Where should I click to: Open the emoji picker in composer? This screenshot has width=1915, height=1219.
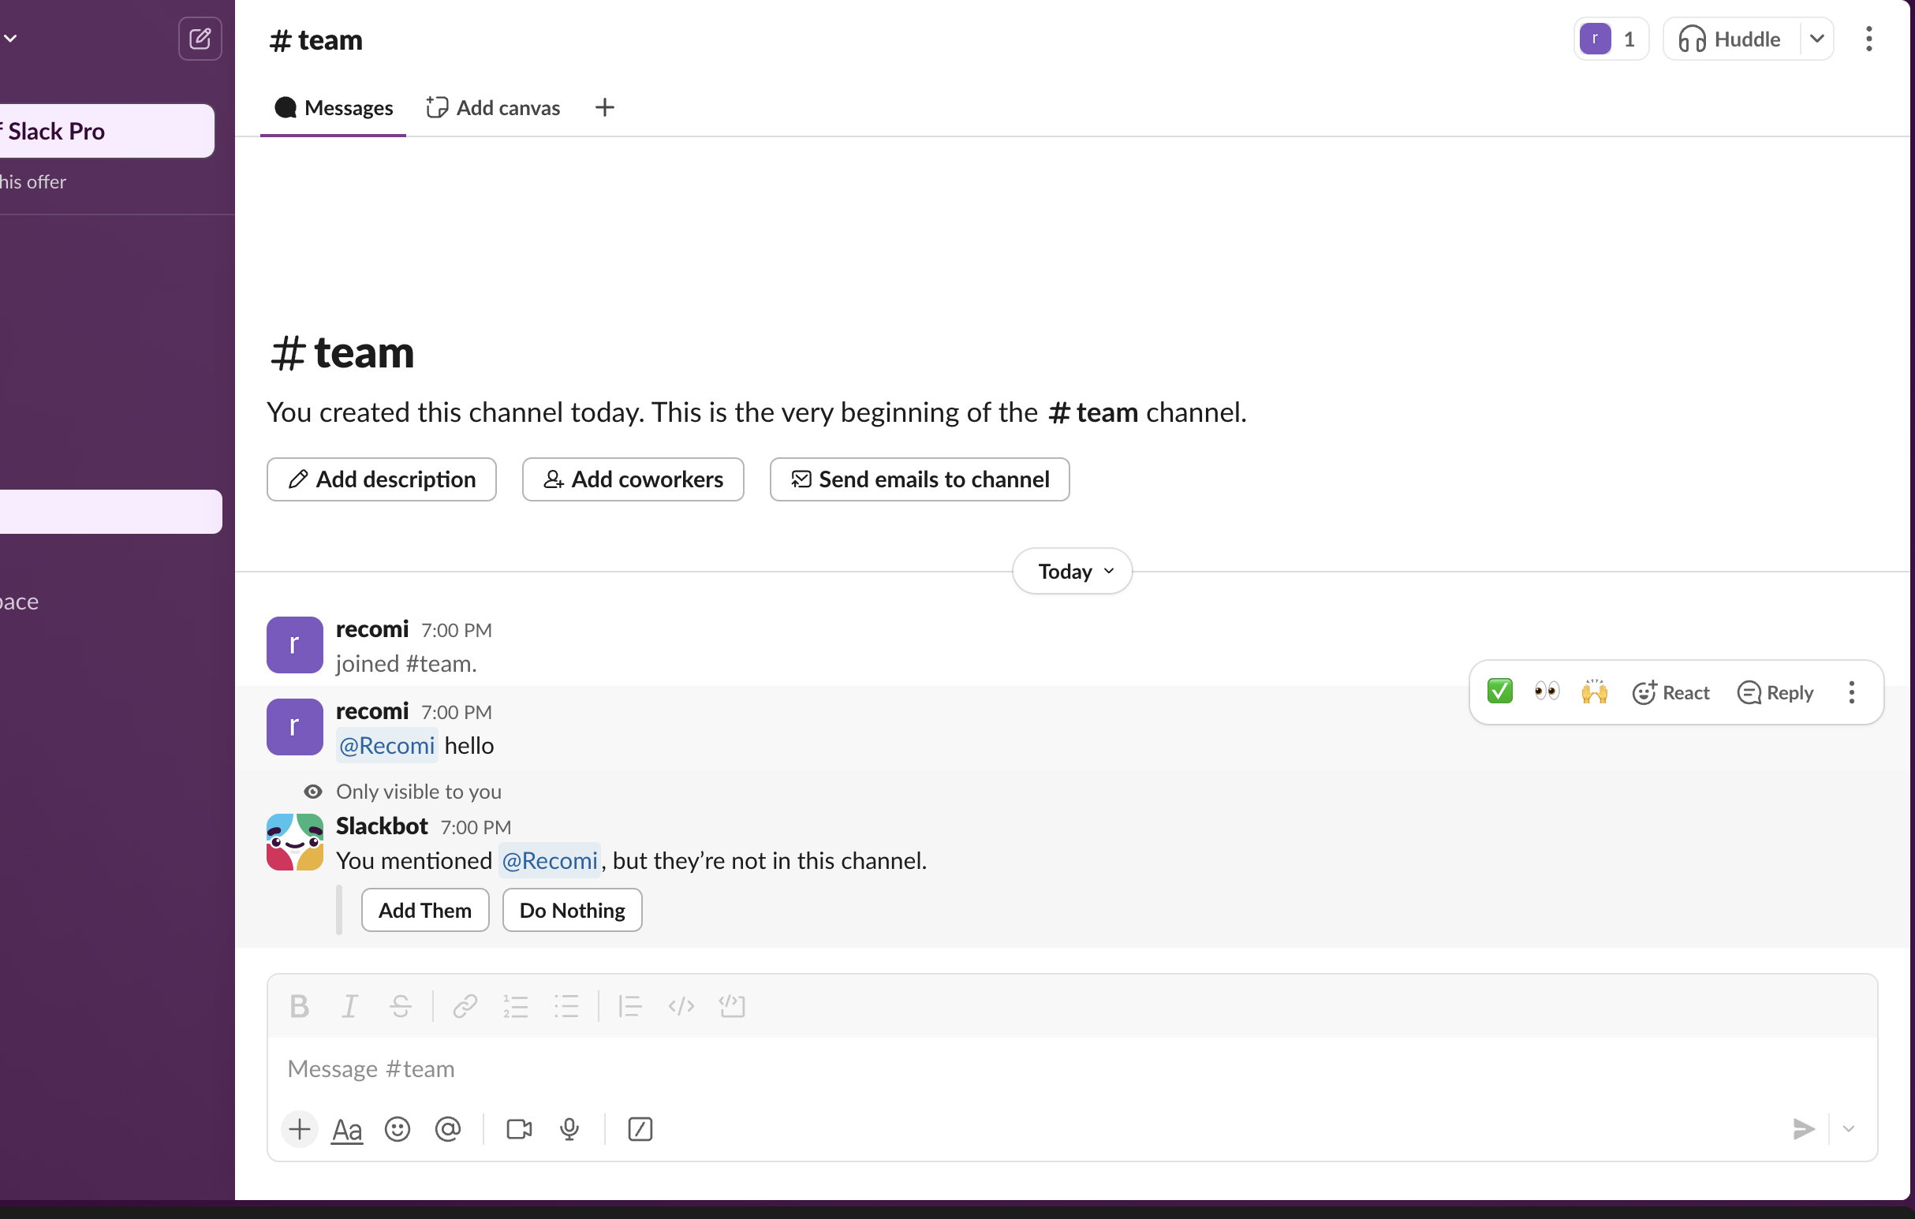[397, 1129]
